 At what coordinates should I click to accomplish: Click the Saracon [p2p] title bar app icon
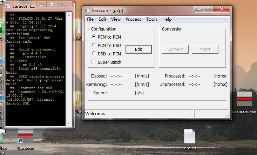[x=87, y=11]
